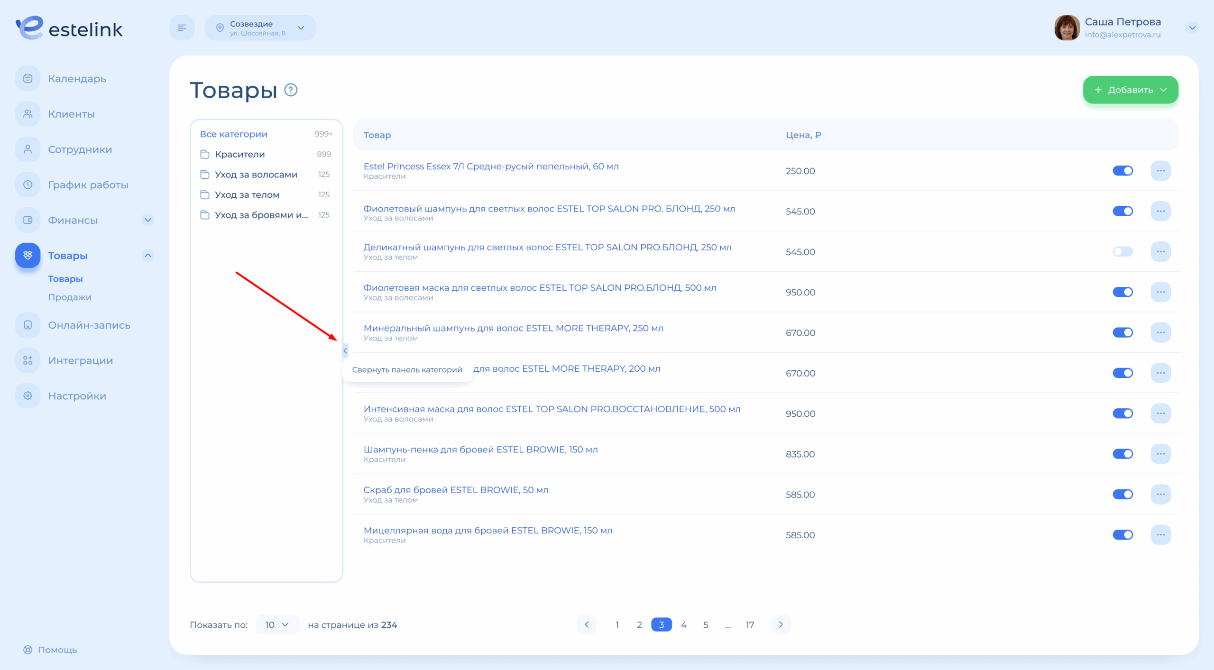
Task: Go to page 2
Action: [x=639, y=624]
